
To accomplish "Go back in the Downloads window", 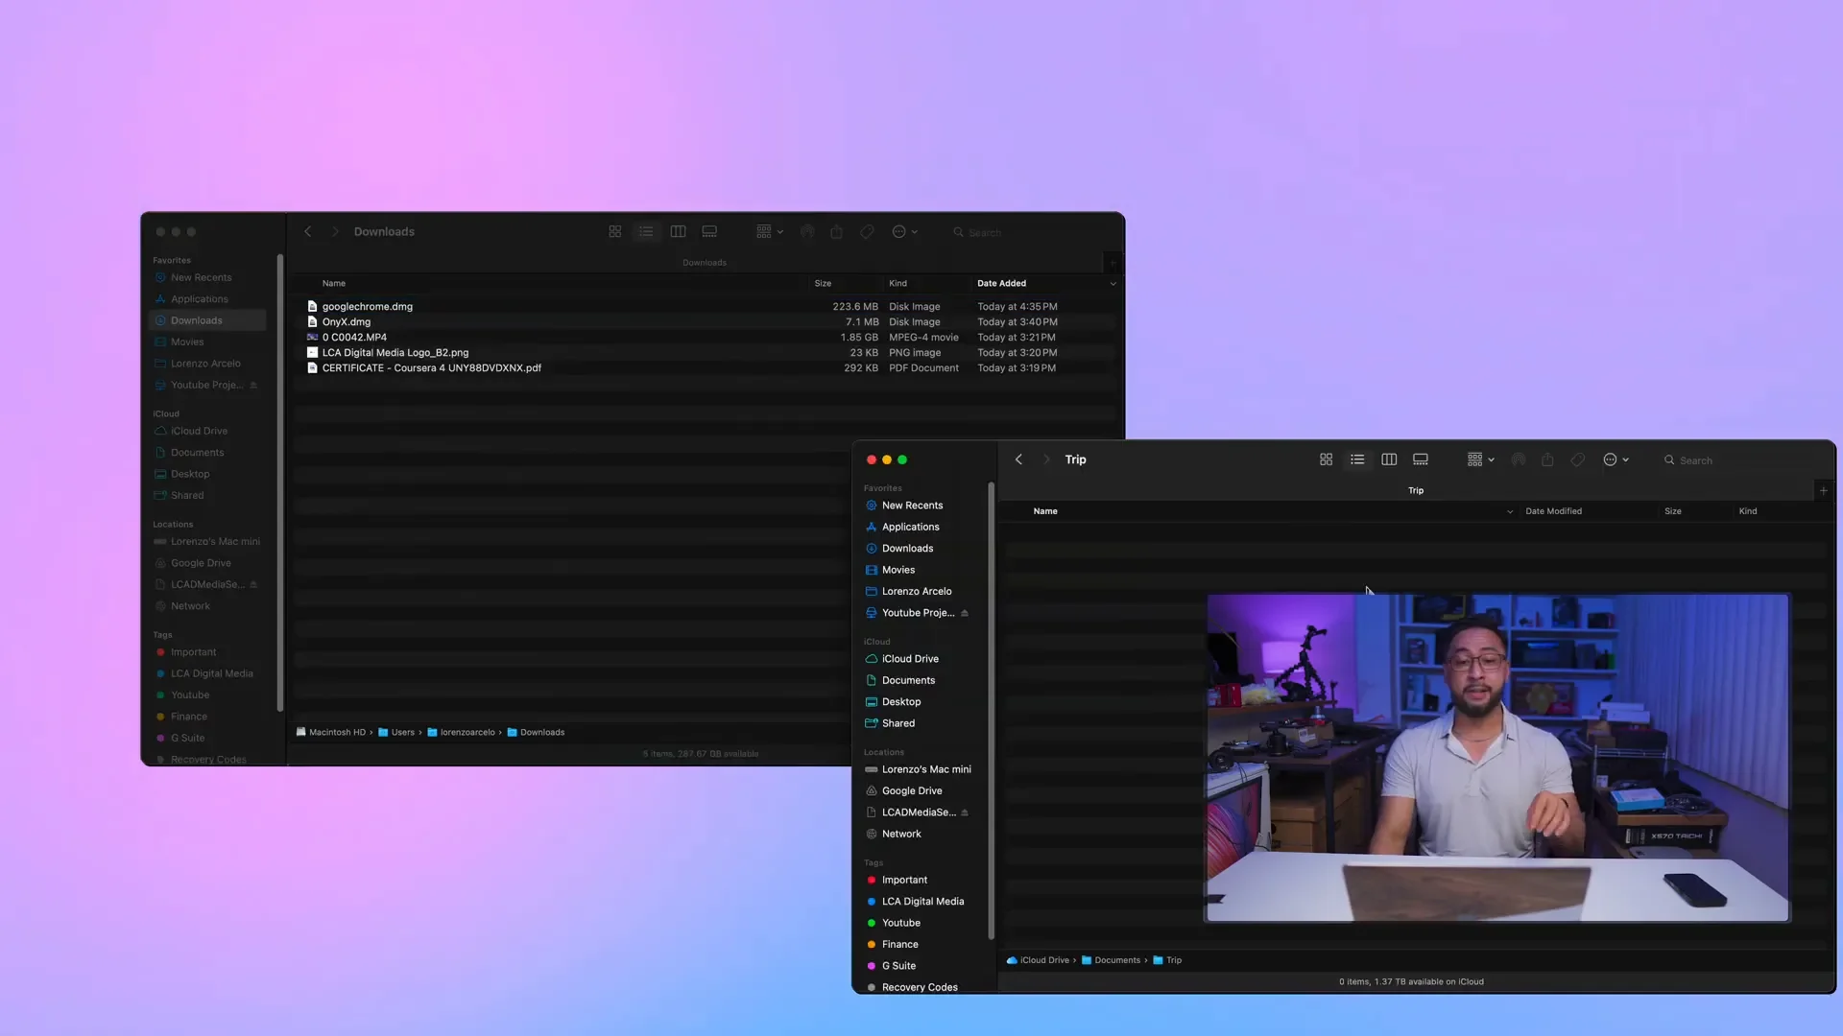I will 308,231.
